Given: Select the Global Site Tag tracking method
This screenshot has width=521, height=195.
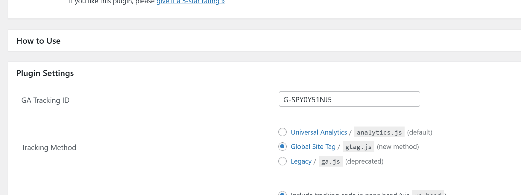Looking at the screenshot, I should (282, 147).
